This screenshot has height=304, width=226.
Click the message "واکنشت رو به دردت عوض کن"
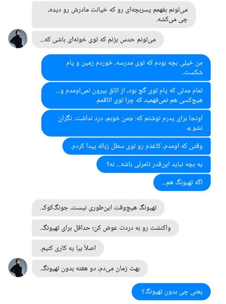pos(105,228)
